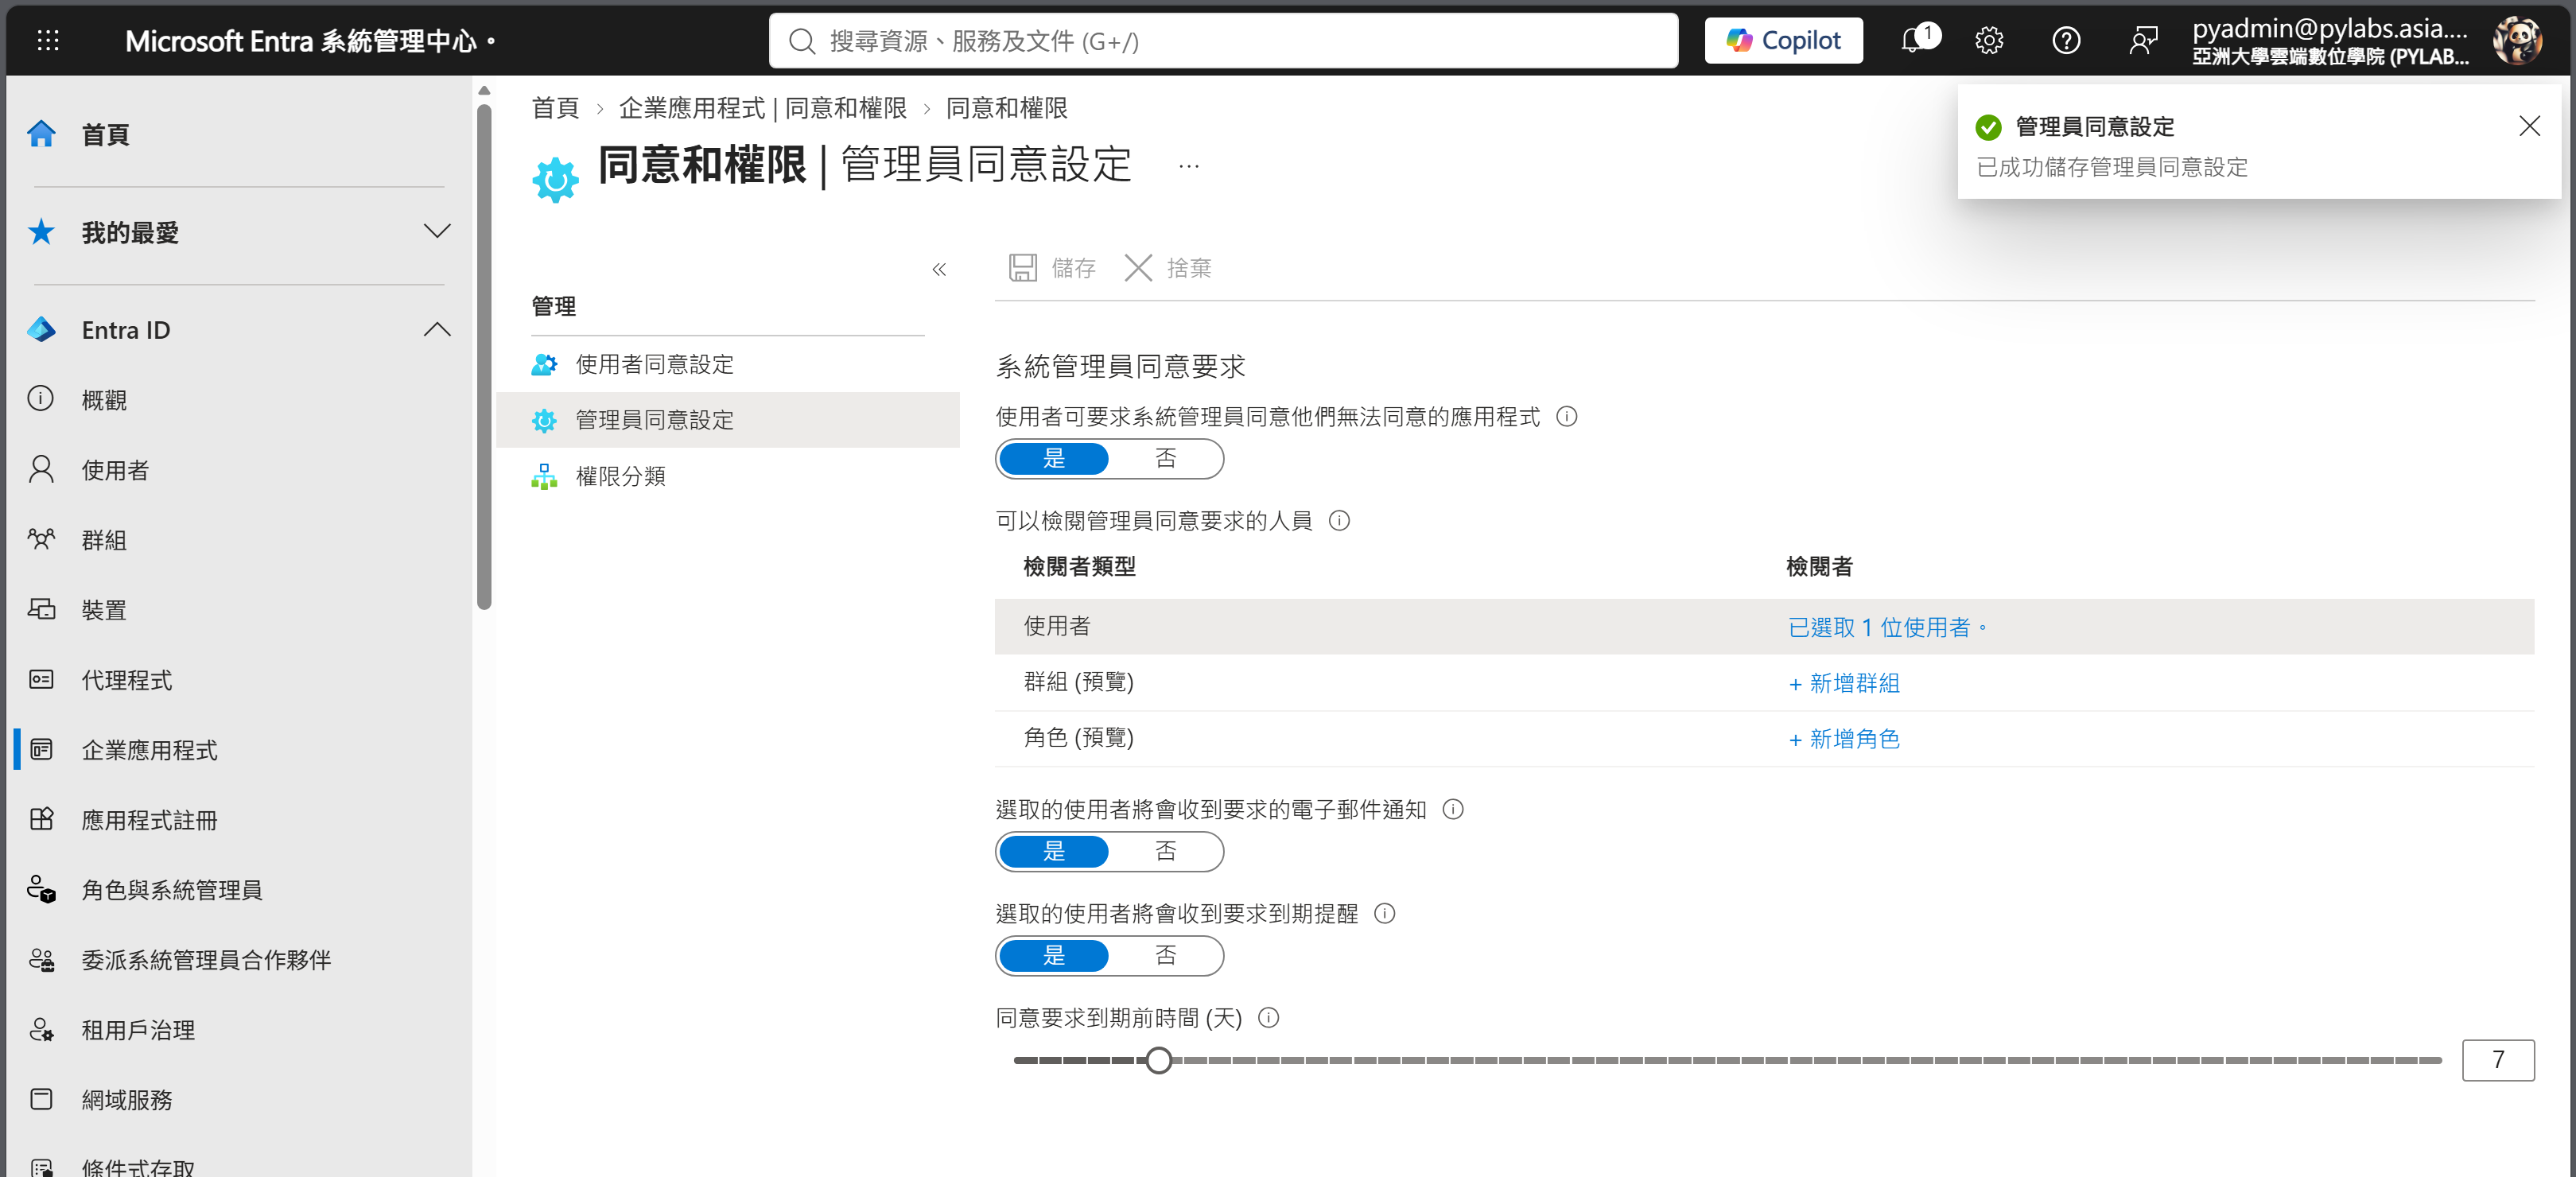Click 企業應用程式 | 同意和權限 breadcrumb
The image size is (2576, 1177).
pos(762,108)
